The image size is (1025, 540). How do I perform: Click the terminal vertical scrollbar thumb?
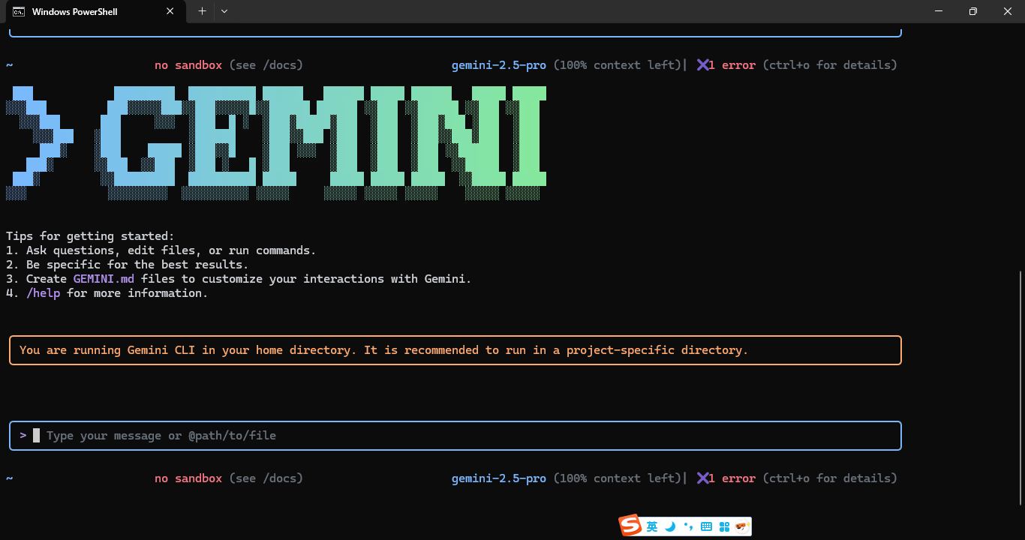tap(1020, 388)
